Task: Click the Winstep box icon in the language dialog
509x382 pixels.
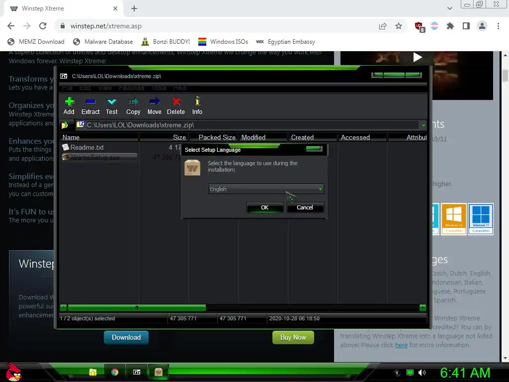Action: click(x=192, y=168)
